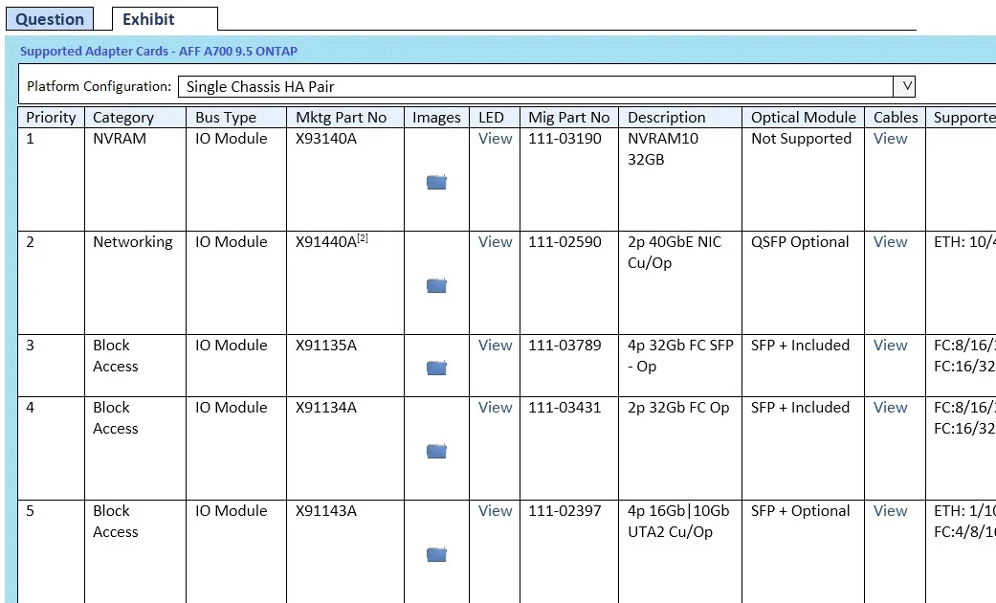996x603 pixels.
Task: Open LED View link for X91143A
Action: (495, 511)
